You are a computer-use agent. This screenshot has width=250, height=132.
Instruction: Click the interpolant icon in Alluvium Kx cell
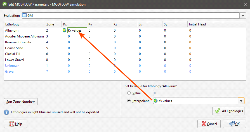64,30
